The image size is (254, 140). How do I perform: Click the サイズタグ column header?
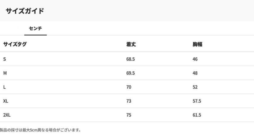point(15,45)
